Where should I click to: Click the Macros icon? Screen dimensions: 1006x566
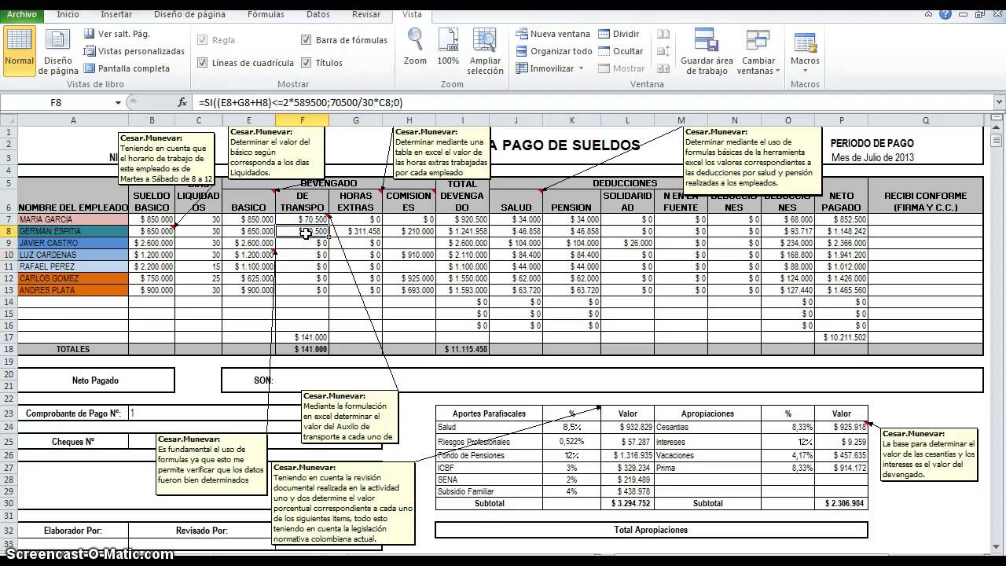(x=805, y=43)
